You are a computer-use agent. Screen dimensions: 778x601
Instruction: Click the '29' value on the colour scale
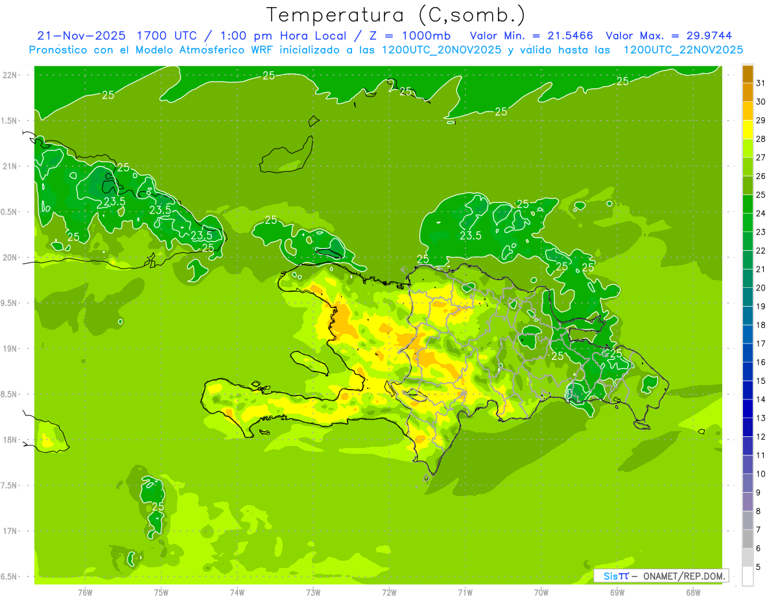(x=761, y=121)
